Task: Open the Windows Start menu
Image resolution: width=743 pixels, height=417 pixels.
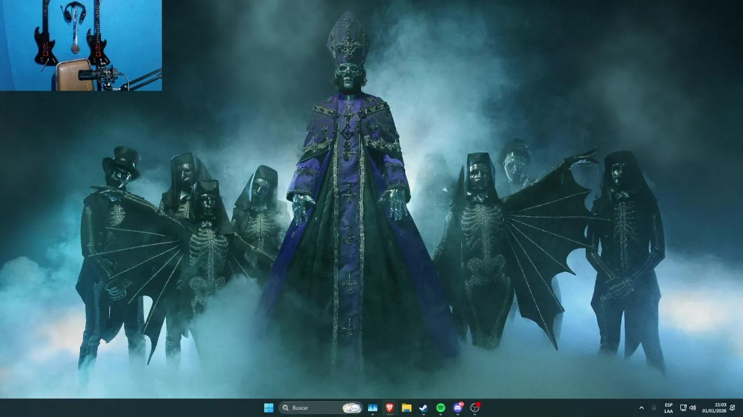Action: tap(269, 408)
